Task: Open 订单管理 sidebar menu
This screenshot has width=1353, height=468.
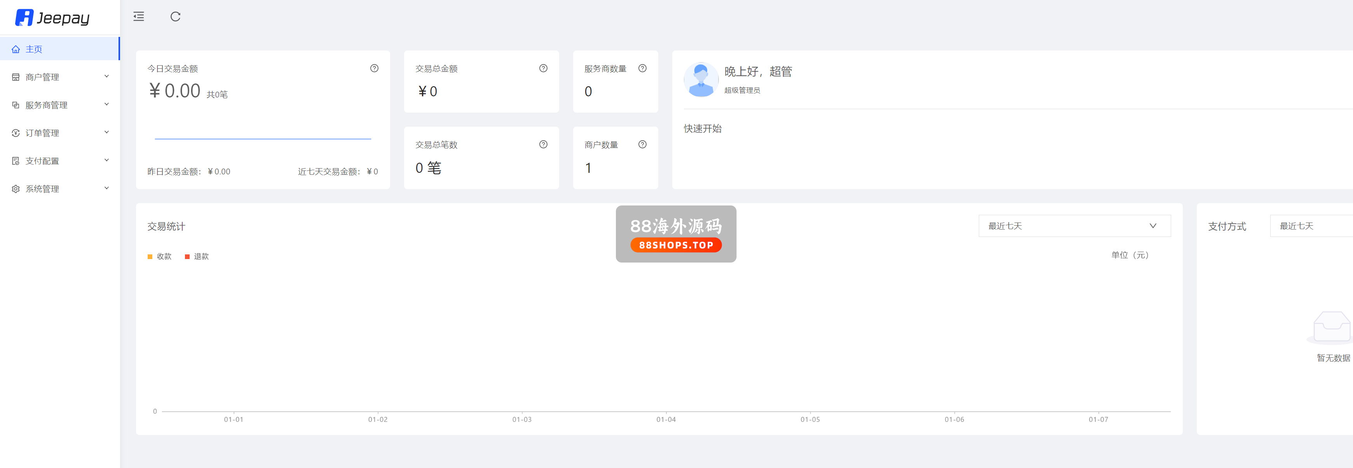Action: tap(60, 133)
